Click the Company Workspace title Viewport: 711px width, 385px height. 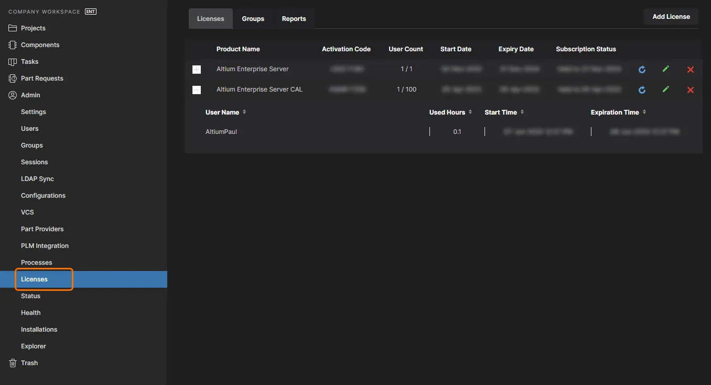point(45,12)
